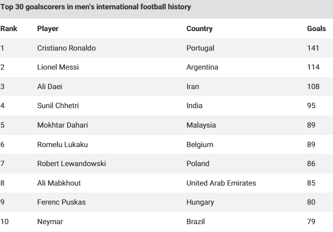
Task: Click the Player column header
Action: tap(48, 29)
